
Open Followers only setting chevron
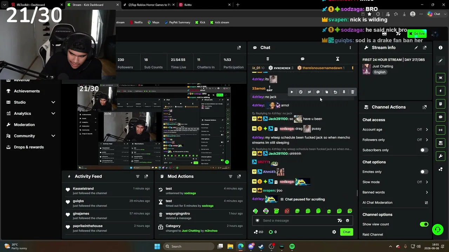(427, 140)
